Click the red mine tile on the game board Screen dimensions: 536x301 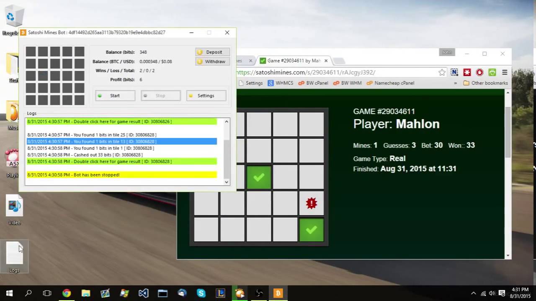click(312, 203)
